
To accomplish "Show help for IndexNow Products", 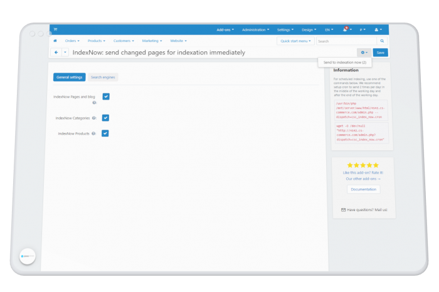I will 93,133.
